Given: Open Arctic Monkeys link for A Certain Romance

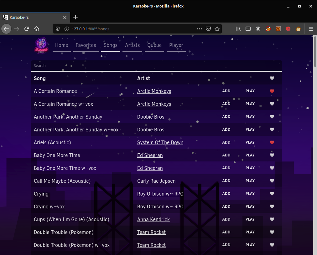Looking at the screenshot, I should [x=154, y=91].
